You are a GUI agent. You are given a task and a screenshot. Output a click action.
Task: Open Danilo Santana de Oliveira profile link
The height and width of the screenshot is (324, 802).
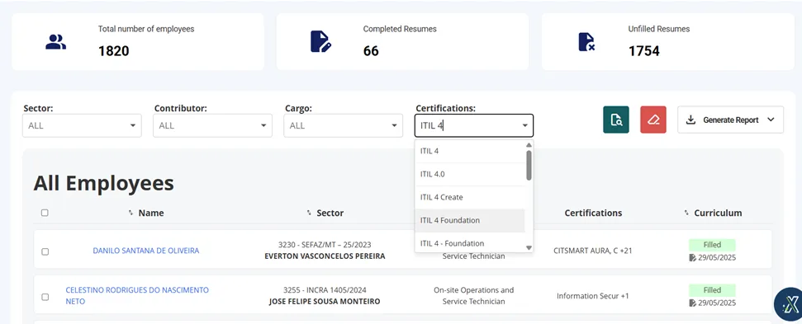[x=145, y=251]
